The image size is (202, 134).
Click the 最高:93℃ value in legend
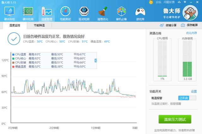[x=34, y=54]
